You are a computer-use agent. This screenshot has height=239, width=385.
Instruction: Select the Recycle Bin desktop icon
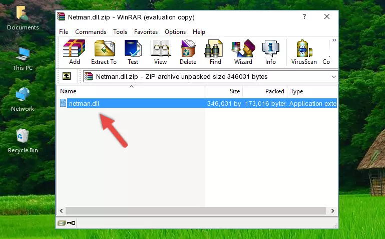click(23, 141)
